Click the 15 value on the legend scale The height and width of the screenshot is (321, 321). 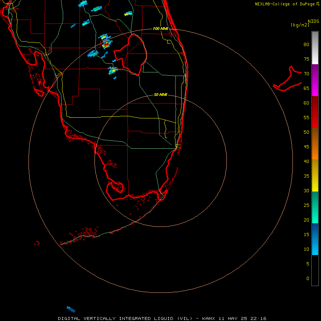pos(306,235)
